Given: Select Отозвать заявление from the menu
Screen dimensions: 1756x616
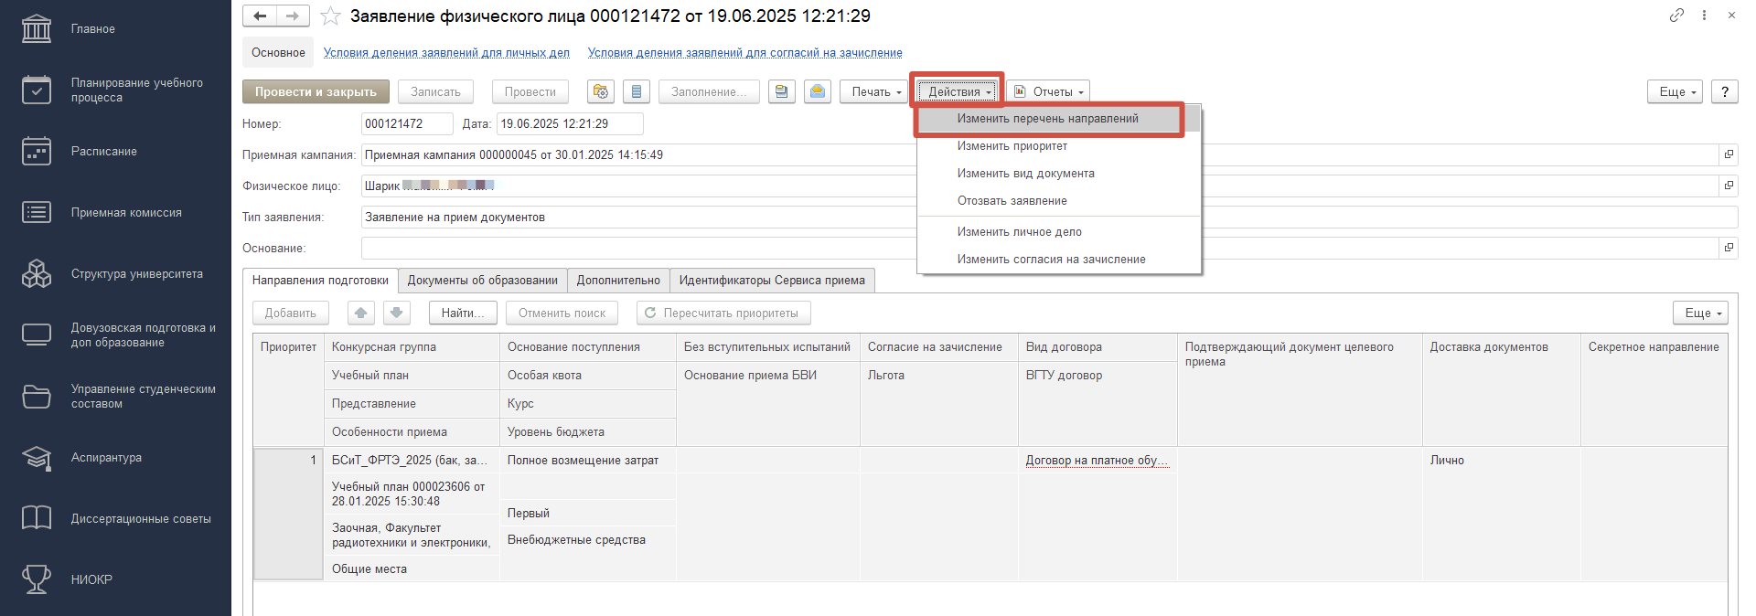Looking at the screenshot, I should coord(1012,201).
